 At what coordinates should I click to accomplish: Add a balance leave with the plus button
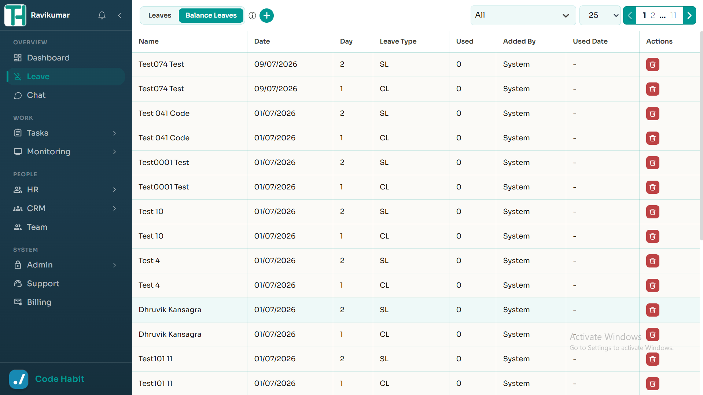(x=266, y=15)
